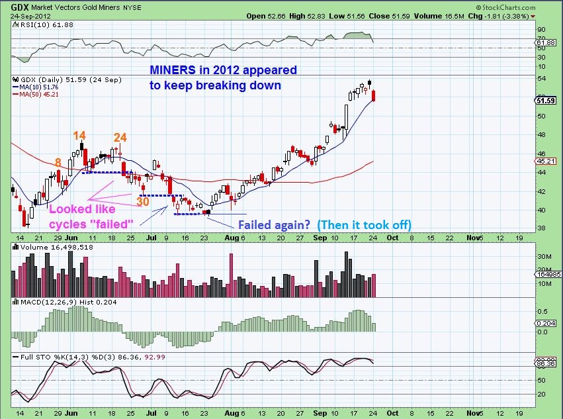Click the Open 52.66 value

click(266, 16)
